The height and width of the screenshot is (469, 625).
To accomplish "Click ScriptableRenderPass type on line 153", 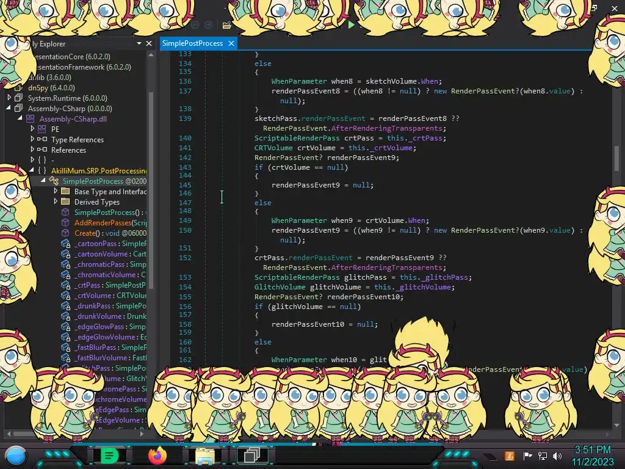I will (x=297, y=277).
